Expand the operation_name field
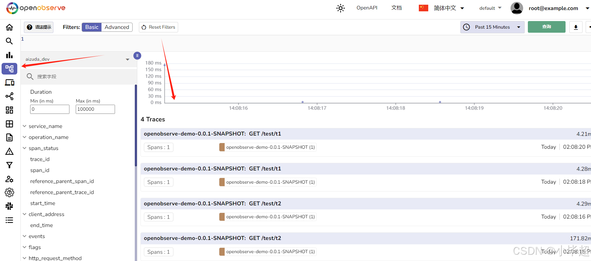 (x=48, y=137)
